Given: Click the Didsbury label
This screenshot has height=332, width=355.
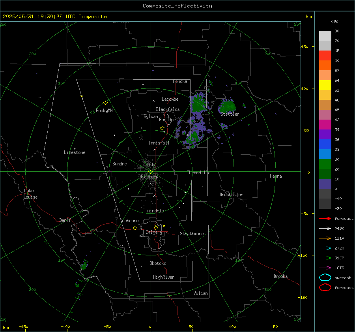Looking at the screenshot, I should click(149, 177).
